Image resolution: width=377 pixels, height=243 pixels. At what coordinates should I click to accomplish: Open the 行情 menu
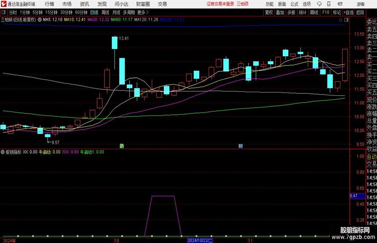tap(49, 4)
